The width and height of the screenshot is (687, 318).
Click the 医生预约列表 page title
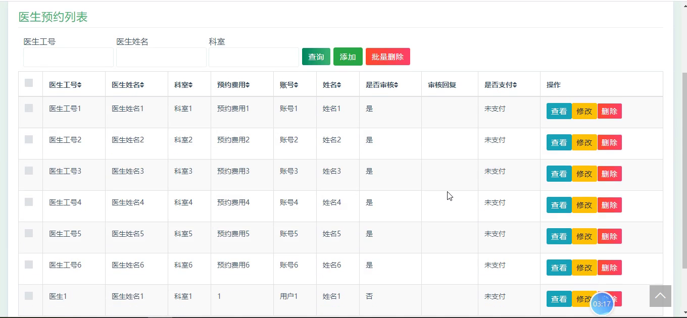[x=53, y=17]
